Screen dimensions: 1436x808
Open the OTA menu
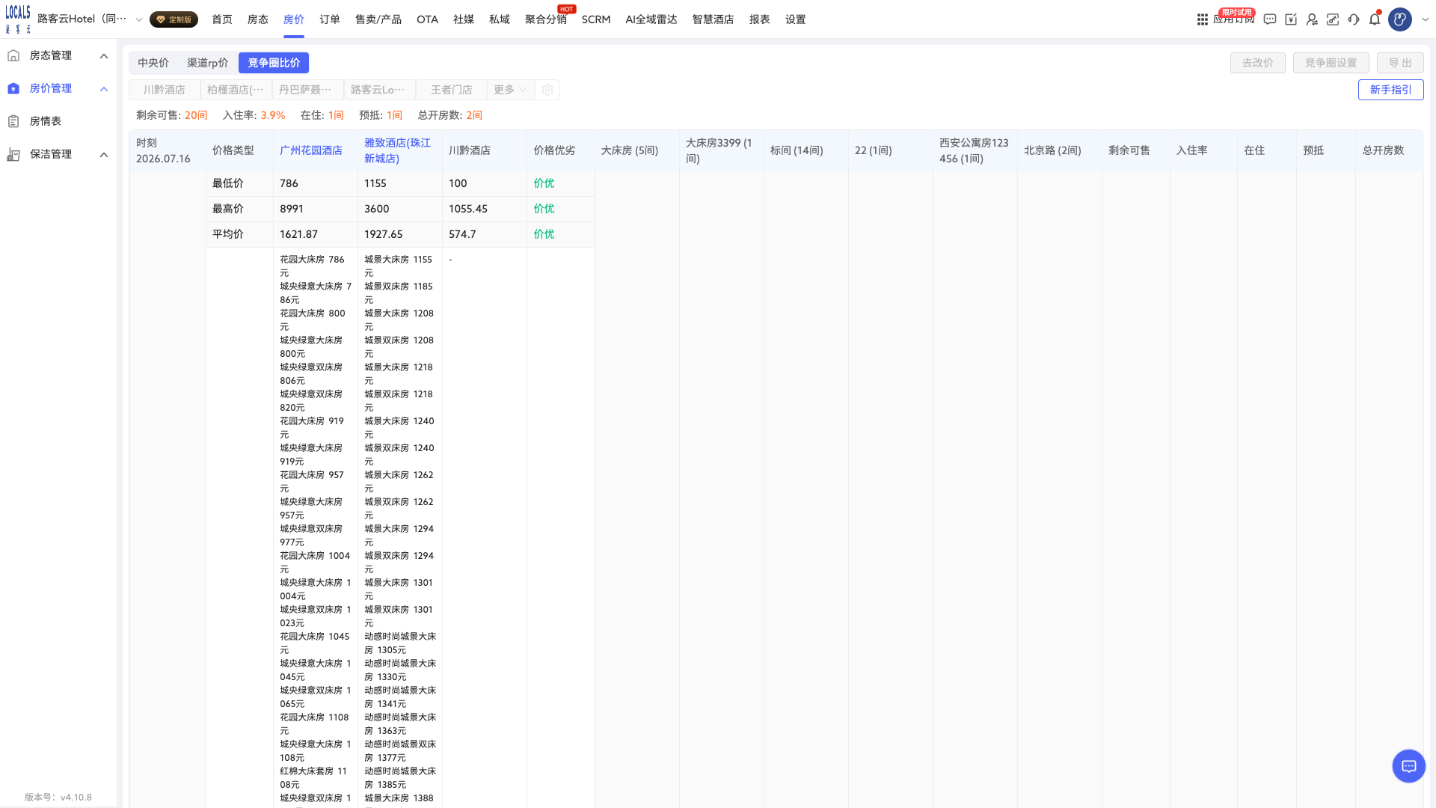point(427,19)
